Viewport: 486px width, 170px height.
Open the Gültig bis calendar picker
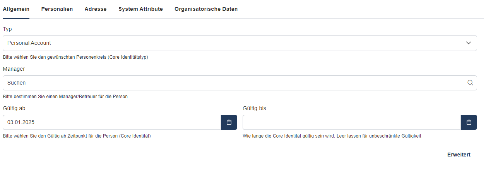(x=469, y=122)
